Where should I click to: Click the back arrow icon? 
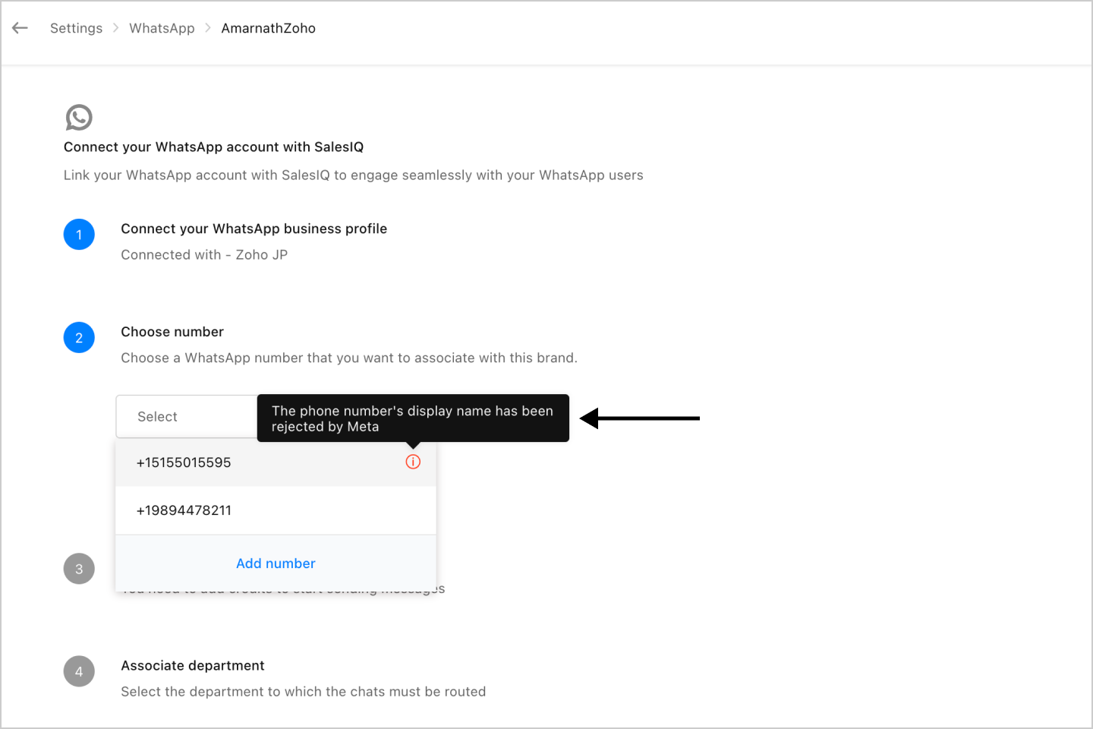(20, 28)
